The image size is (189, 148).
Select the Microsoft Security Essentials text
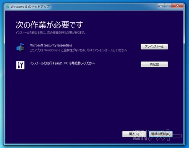(51, 45)
